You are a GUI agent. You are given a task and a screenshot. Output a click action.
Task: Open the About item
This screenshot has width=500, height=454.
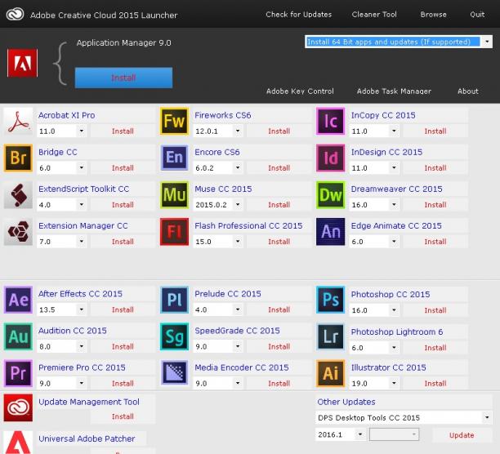[468, 91]
